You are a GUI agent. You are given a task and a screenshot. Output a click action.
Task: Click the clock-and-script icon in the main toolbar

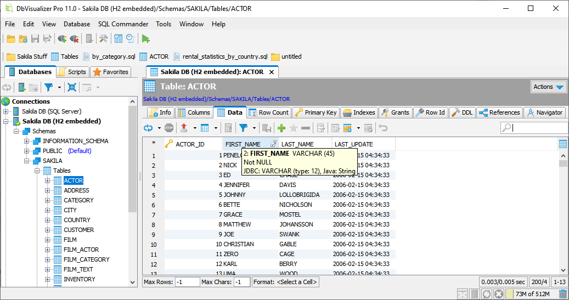130,39
